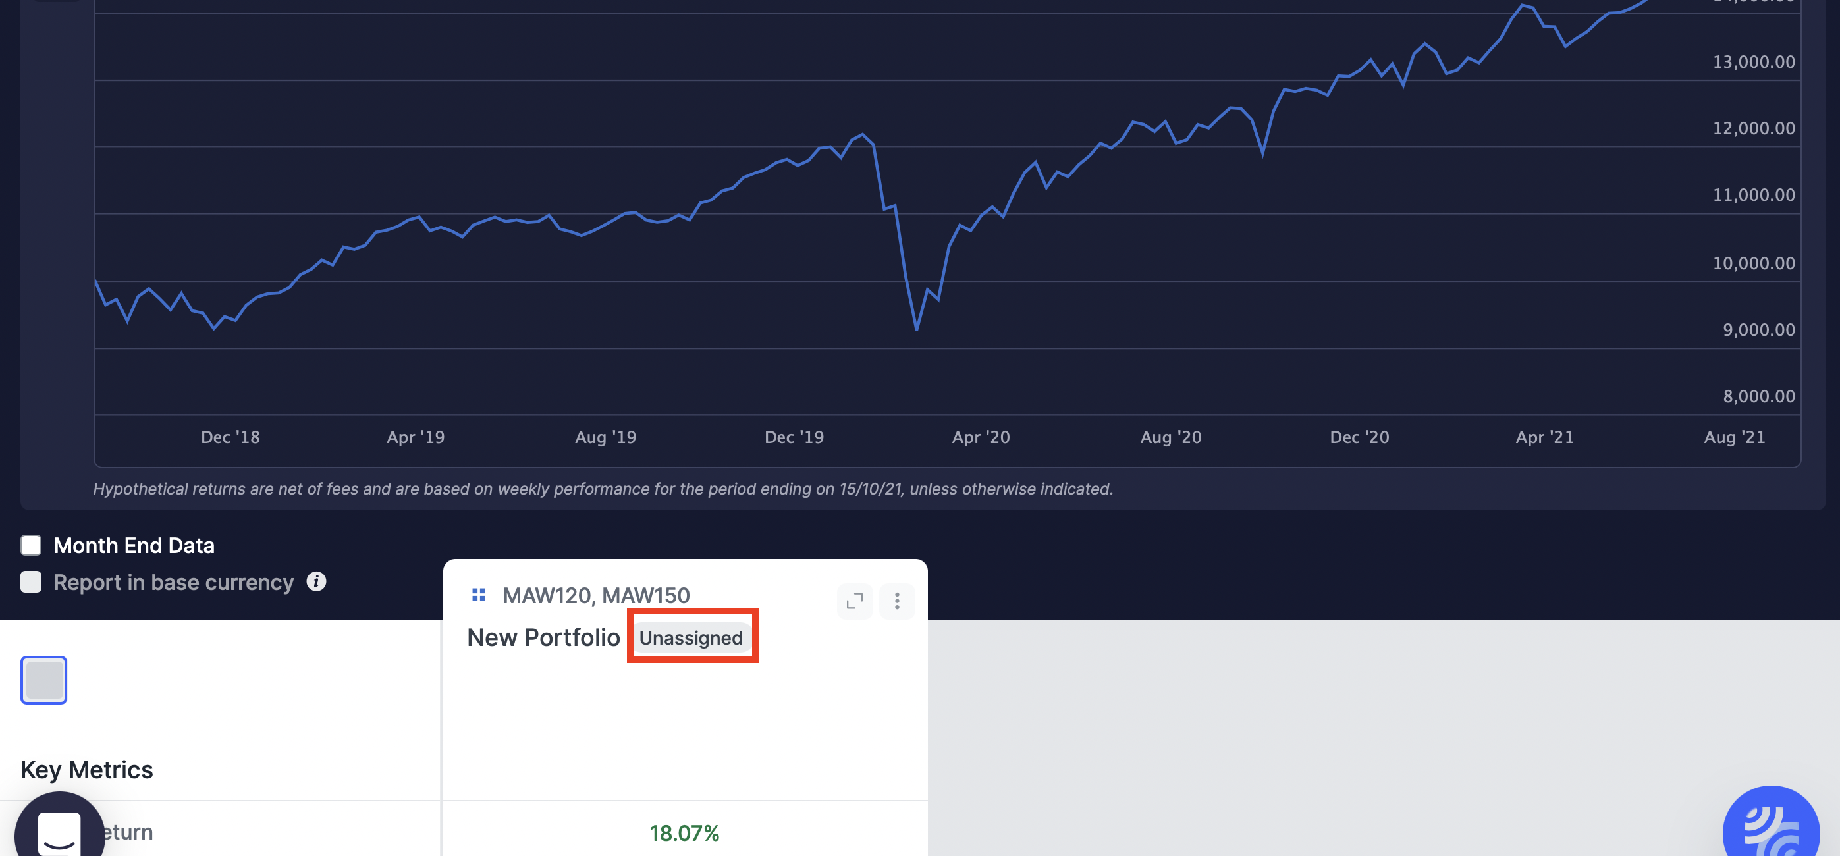Expand the New Portfolio card with the expand icon
Viewport: 1840px width, 856px height.
[x=854, y=601]
